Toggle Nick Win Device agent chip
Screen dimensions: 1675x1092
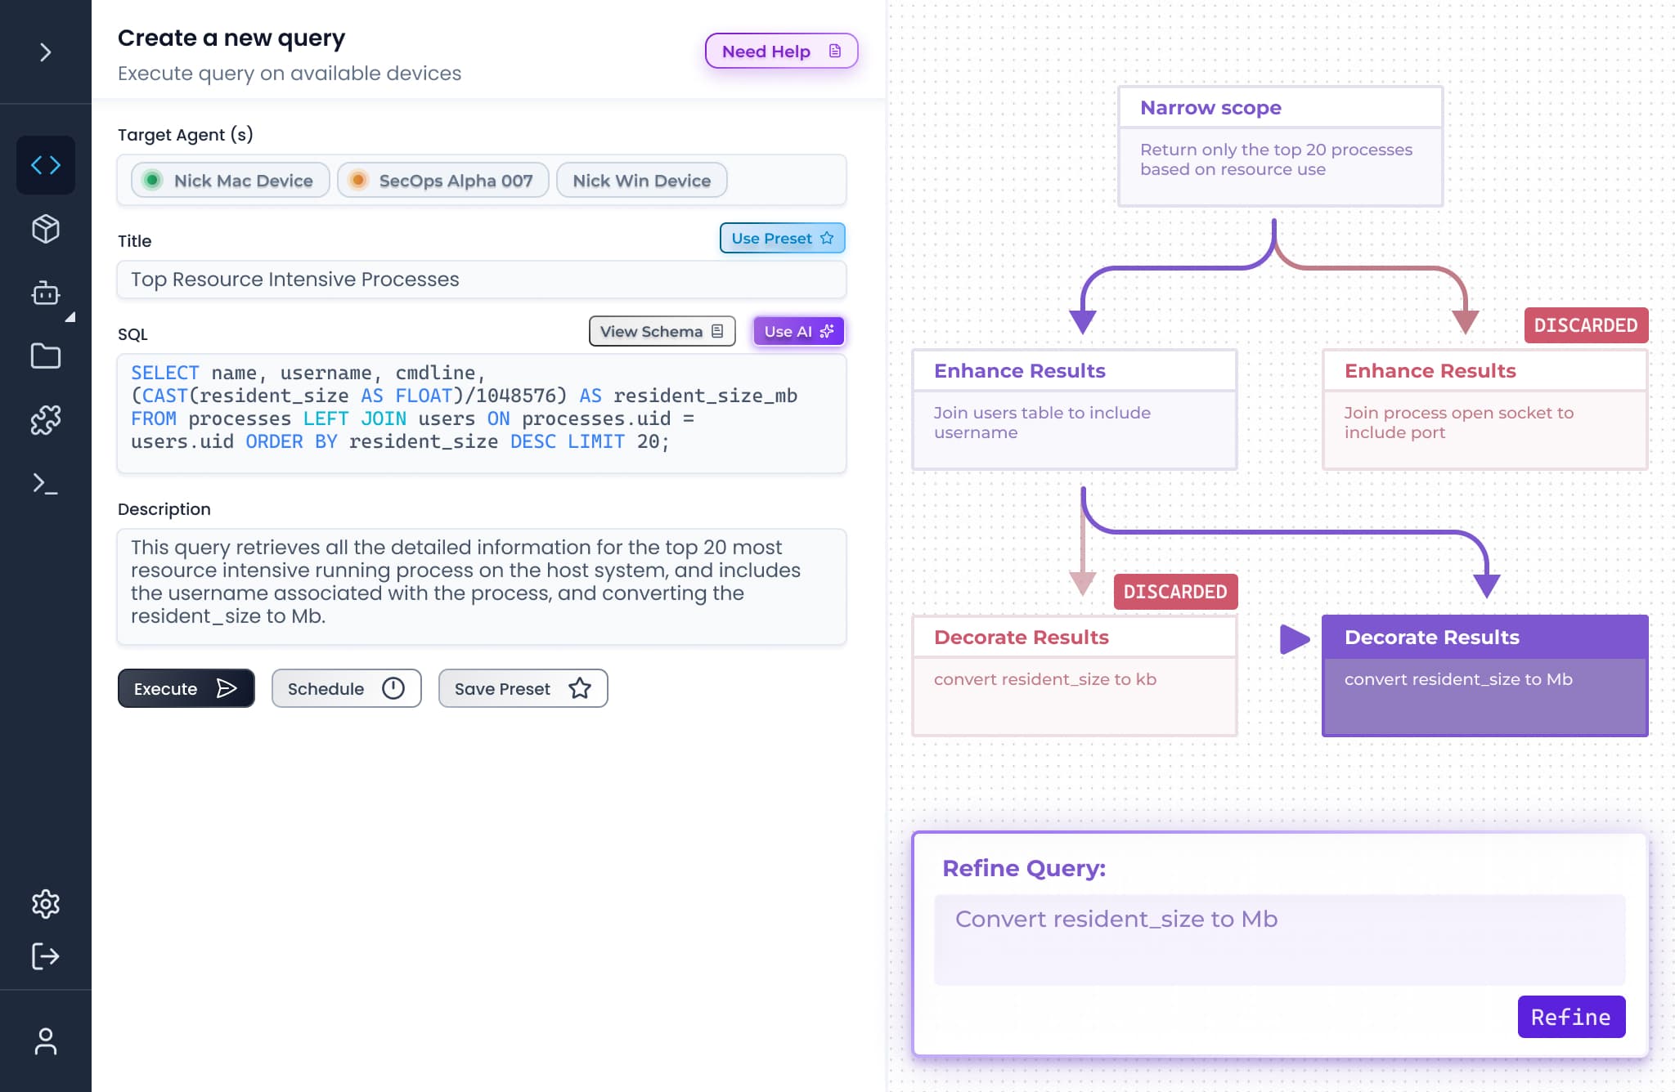[x=641, y=181]
